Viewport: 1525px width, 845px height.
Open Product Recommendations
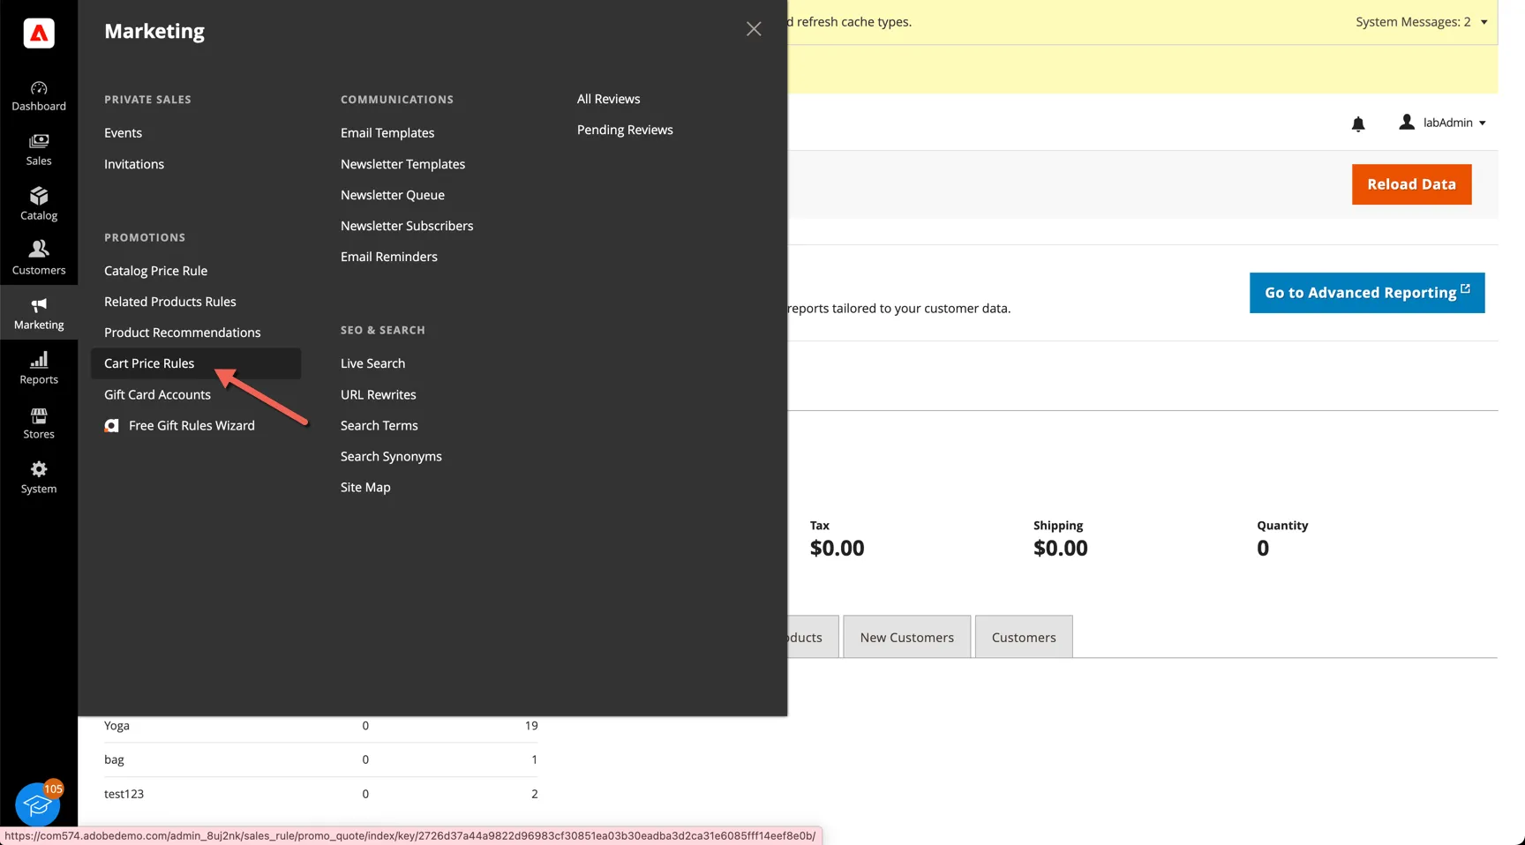pos(183,333)
